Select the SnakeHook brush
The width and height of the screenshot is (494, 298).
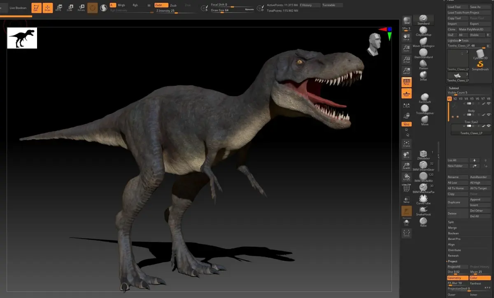[423, 211]
